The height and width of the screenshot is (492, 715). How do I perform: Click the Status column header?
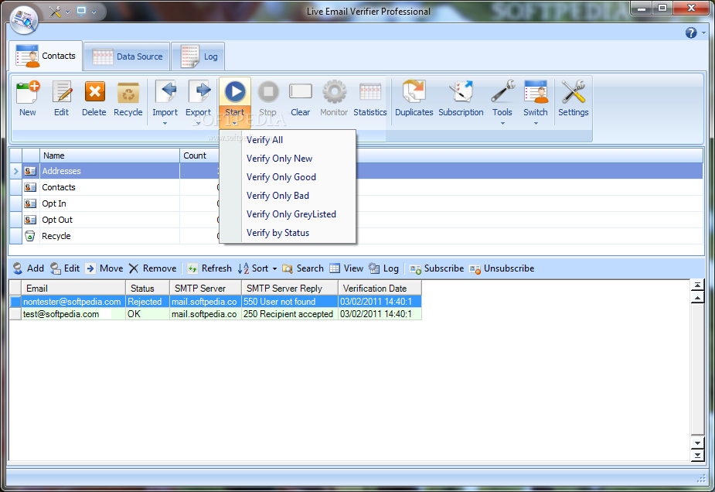[x=148, y=289]
